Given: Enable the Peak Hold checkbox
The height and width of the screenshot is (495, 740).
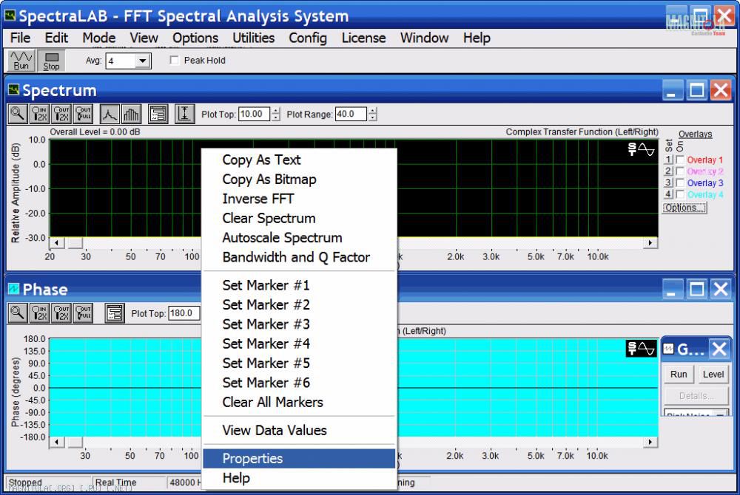Looking at the screenshot, I should click(x=174, y=61).
